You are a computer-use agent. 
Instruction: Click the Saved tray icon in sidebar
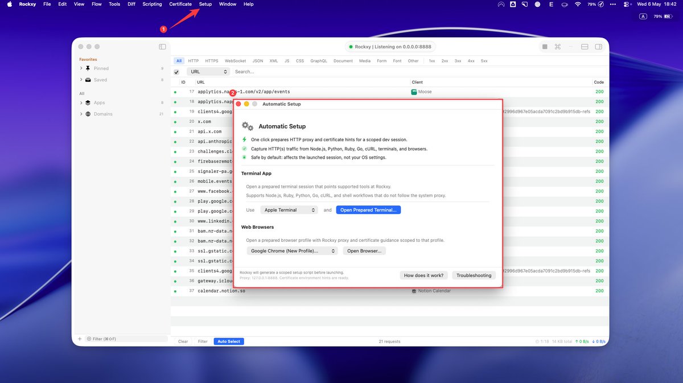88,80
